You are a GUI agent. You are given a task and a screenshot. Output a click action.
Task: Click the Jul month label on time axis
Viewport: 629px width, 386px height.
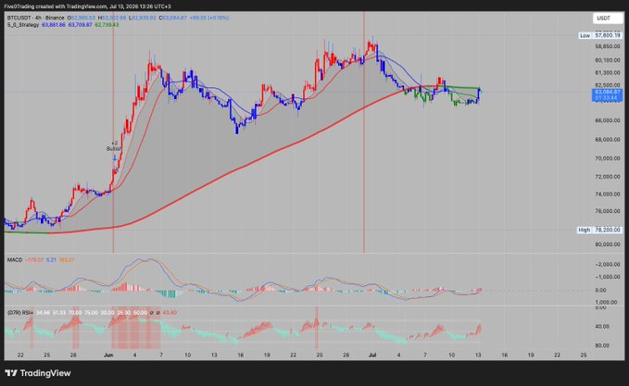coord(371,355)
